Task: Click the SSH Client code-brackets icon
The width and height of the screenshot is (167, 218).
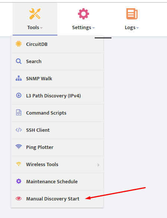Action: tap(19, 130)
